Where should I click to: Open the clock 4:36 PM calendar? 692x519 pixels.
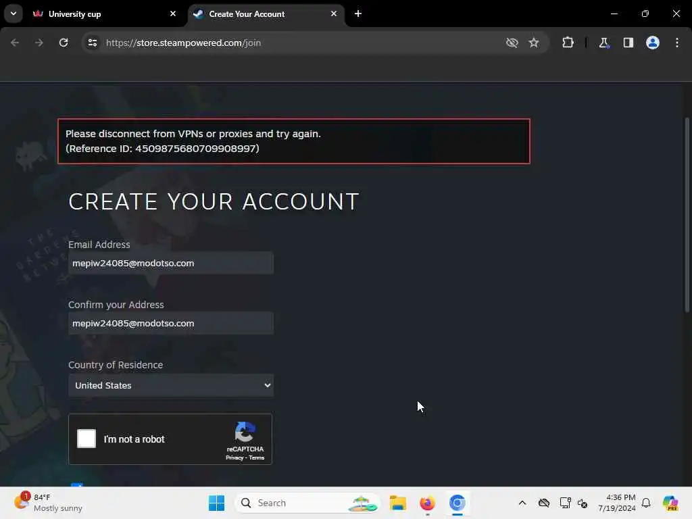pyautogui.click(x=617, y=503)
